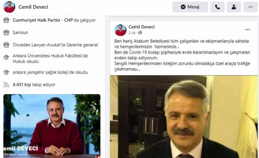The height and width of the screenshot is (158, 259).
Task: Open Cemil Deveci name link on post
Action: coord(141,27)
